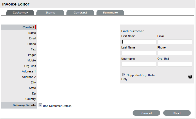The height and width of the screenshot is (119, 196).
Task: Click the Delivery Details section label
Action: (24, 105)
